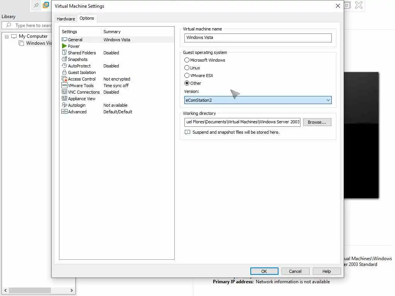
Task: Click 'Not available' summary text
Action: [x=115, y=105]
